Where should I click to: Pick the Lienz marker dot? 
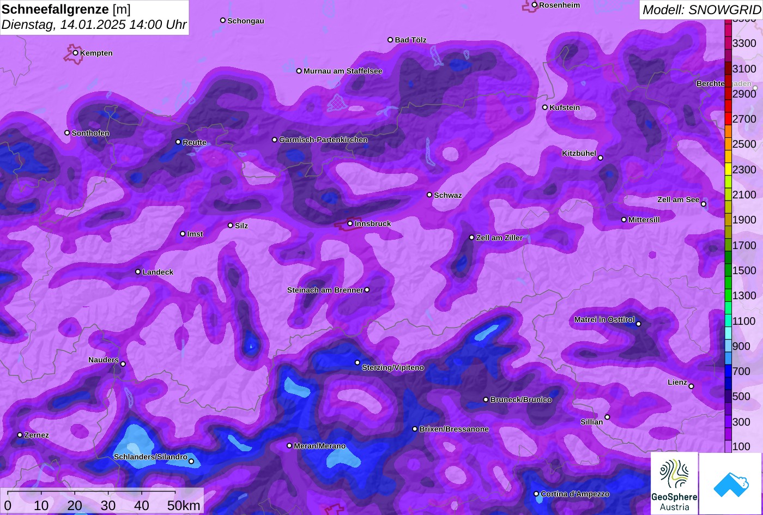691,386
